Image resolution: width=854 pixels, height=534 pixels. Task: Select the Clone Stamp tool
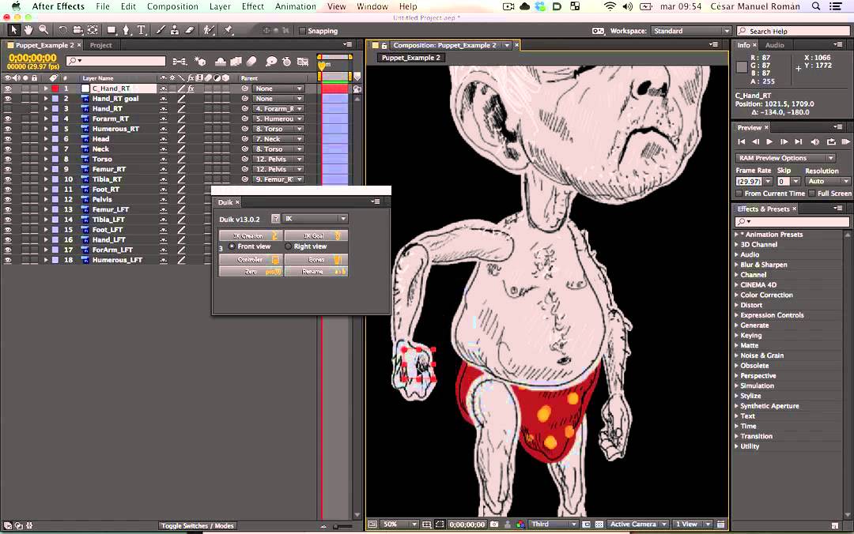pos(174,31)
